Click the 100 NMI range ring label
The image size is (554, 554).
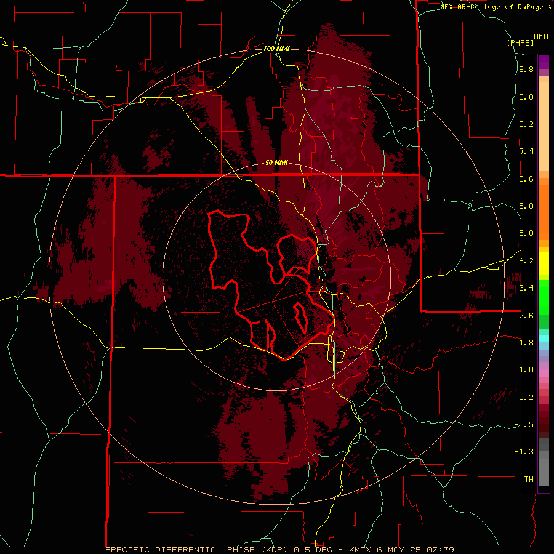(x=276, y=49)
